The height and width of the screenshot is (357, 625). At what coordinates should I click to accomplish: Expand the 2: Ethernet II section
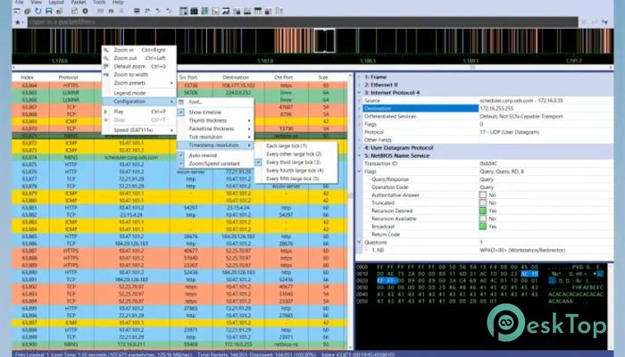[x=359, y=85]
